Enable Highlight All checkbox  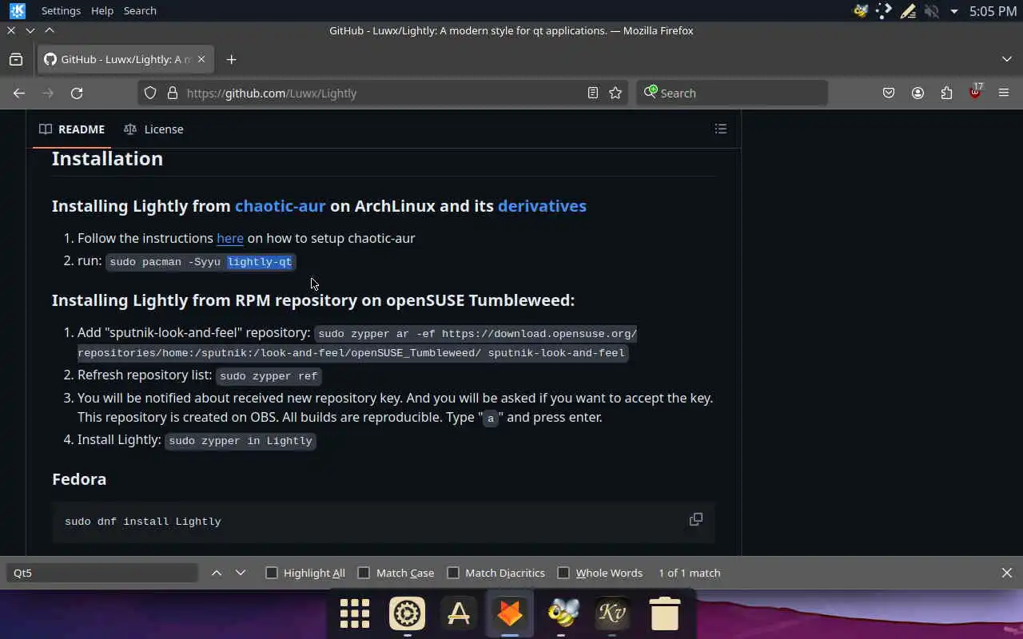[x=272, y=573]
